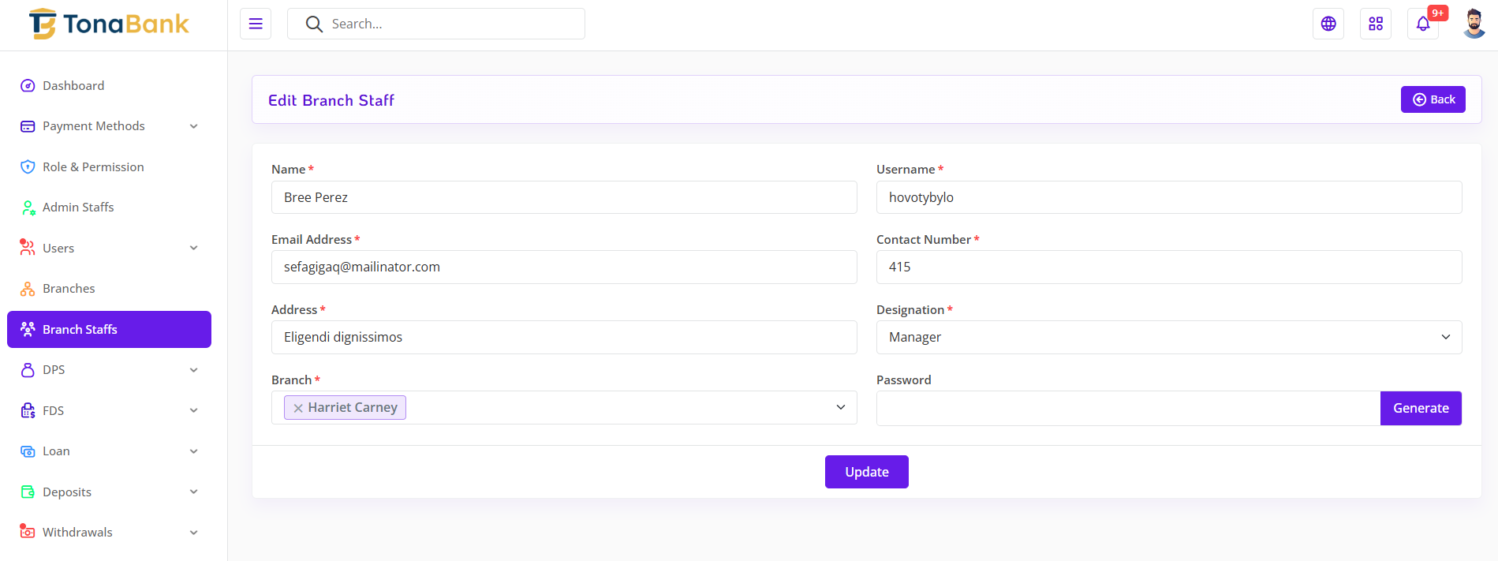
Task: Open the Branch multi-select dropdown arrow
Action: tap(840, 407)
